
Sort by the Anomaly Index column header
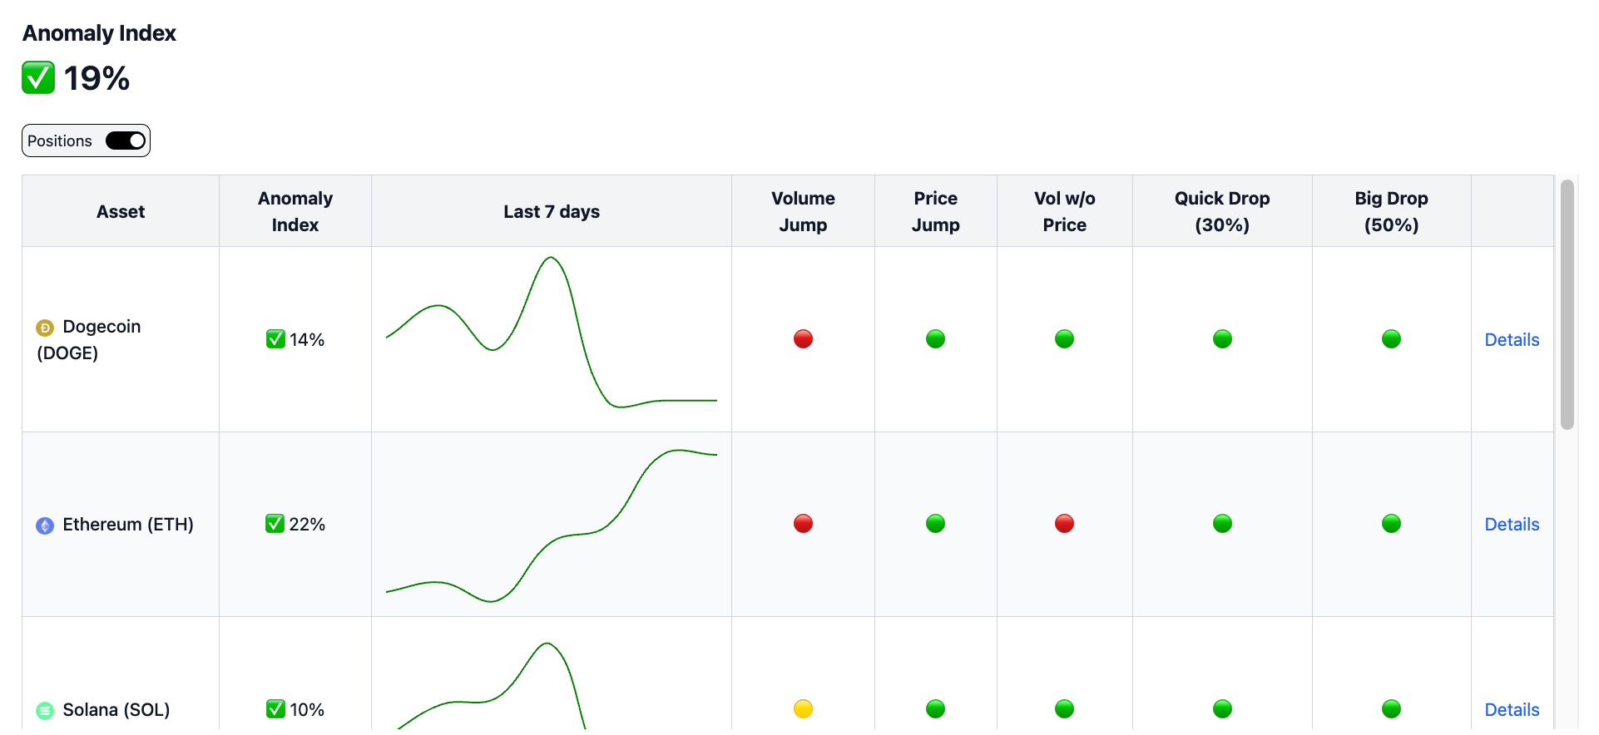coord(295,211)
